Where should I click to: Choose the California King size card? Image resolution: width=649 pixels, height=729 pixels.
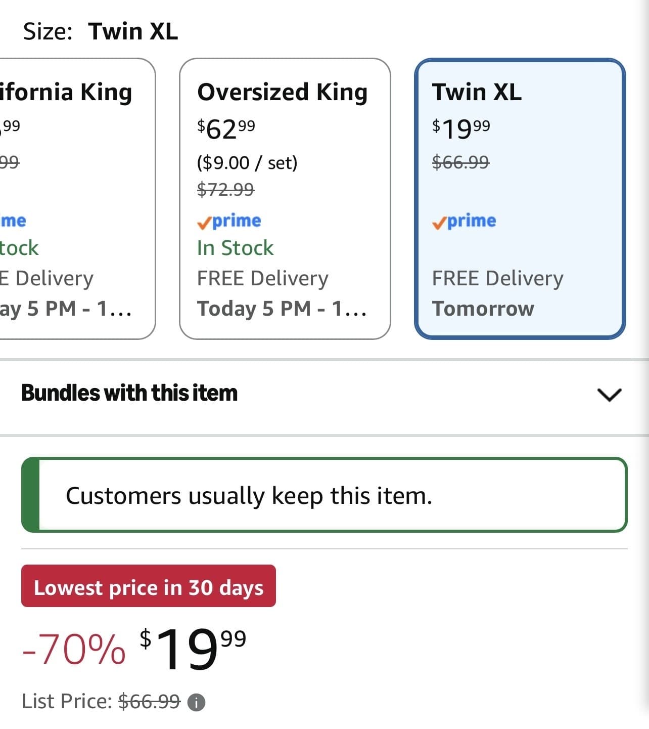coord(77,199)
